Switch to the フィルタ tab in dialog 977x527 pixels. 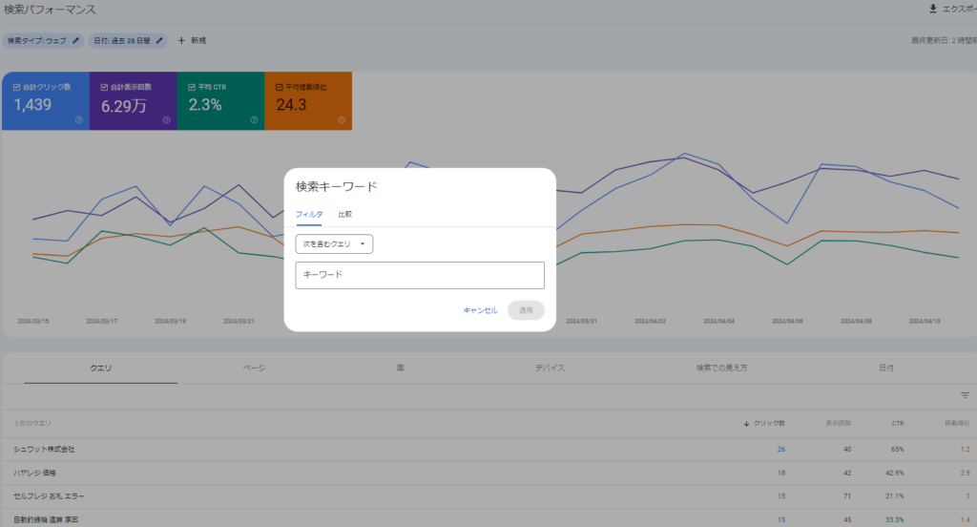(x=309, y=215)
